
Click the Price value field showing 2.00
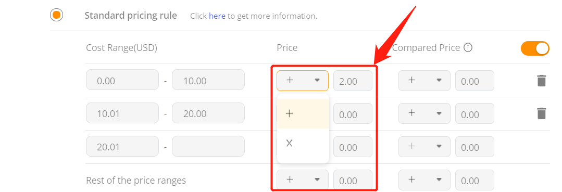point(353,81)
